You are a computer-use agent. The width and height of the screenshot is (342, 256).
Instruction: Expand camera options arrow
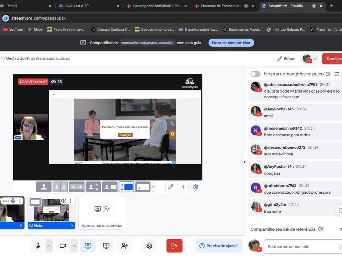point(74,246)
